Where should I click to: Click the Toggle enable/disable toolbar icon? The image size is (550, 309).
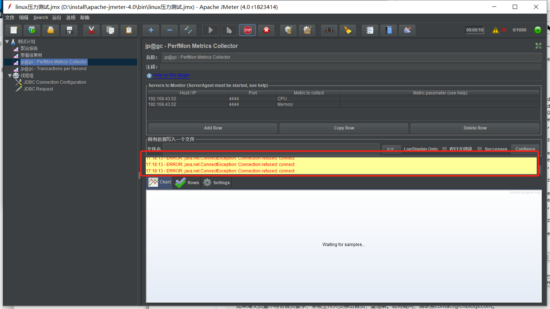(x=188, y=30)
